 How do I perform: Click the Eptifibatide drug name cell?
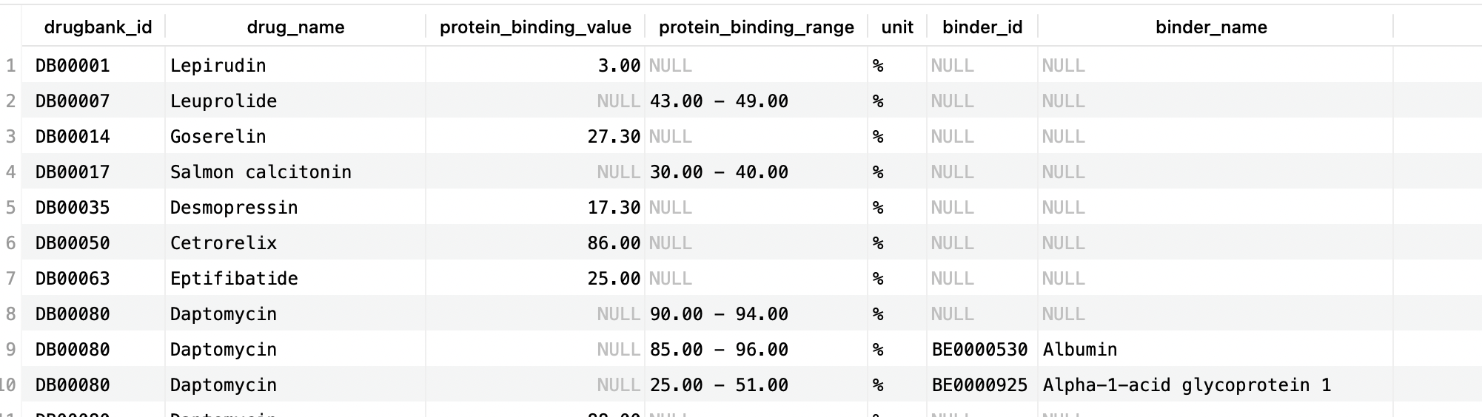pos(234,279)
